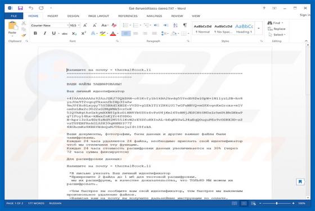
Task: Open Font dialog launcher in Font group
Action: click(118, 41)
